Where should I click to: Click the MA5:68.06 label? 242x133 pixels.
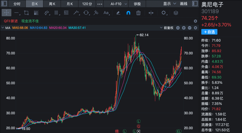click(20, 28)
